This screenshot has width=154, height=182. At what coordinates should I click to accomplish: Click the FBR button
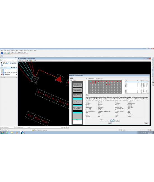tap(109, 123)
